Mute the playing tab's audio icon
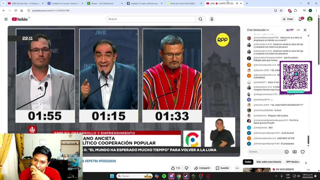This screenshot has height=180, width=320. (237, 3)
